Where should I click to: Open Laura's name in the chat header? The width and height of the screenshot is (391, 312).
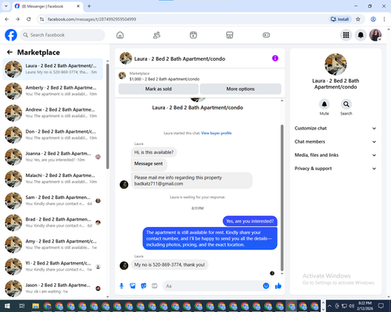(x=180, y=58)
